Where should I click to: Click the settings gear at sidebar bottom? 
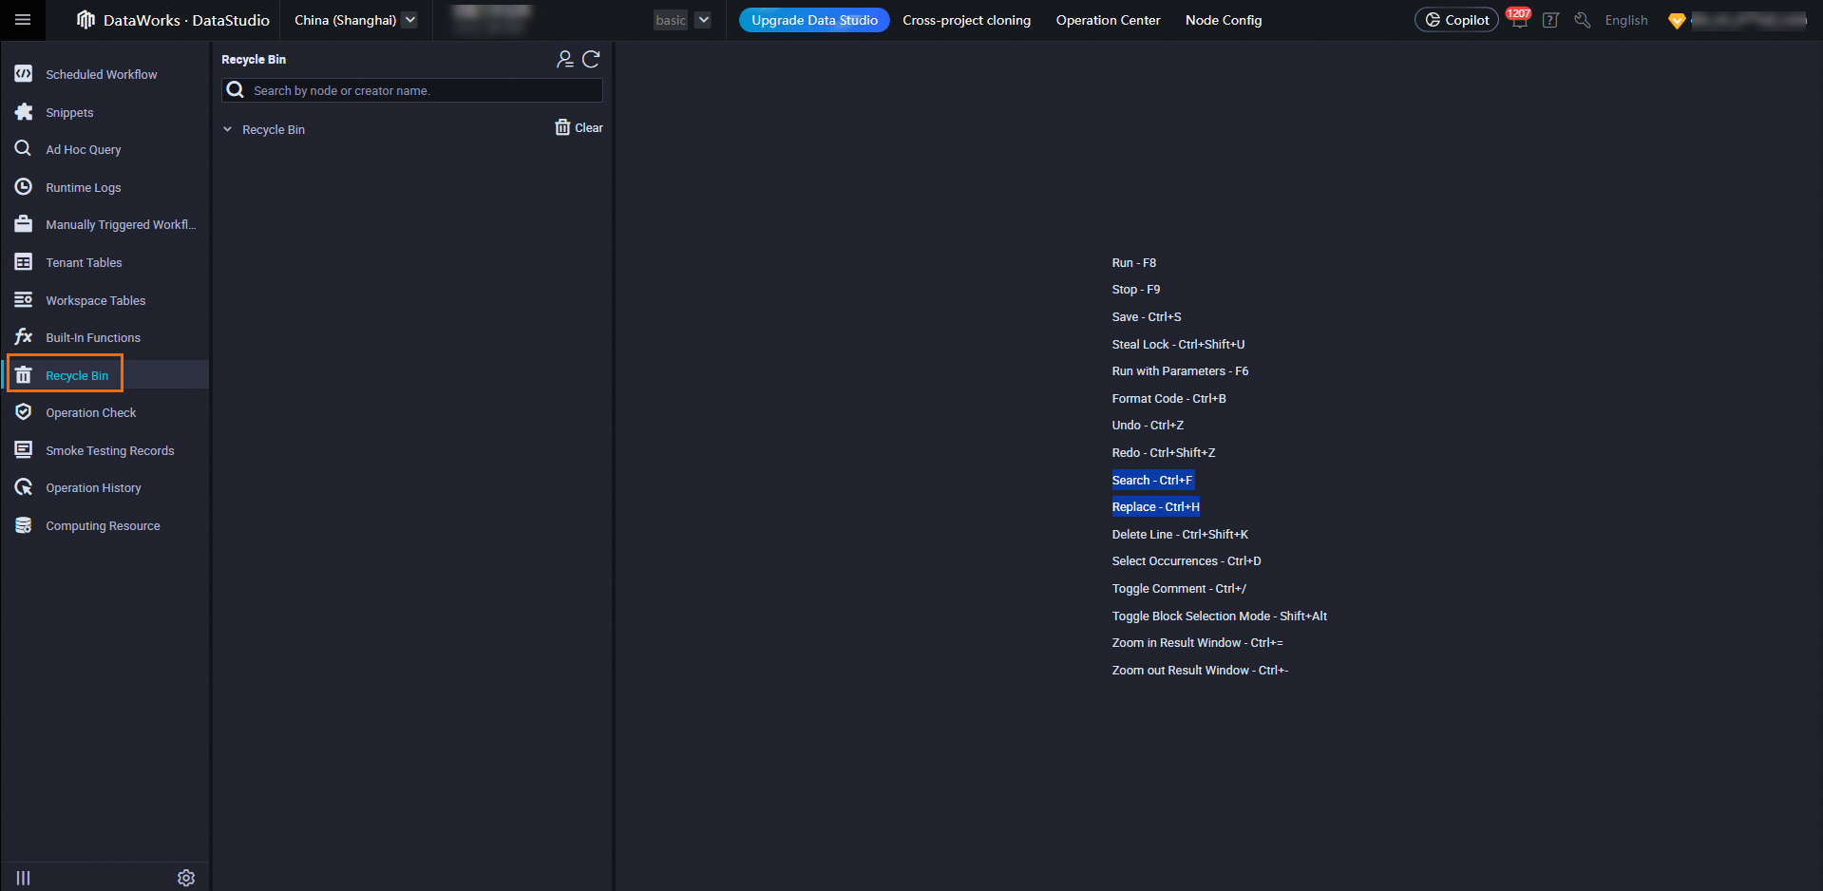pyautogui.click(x=186, y=878)
